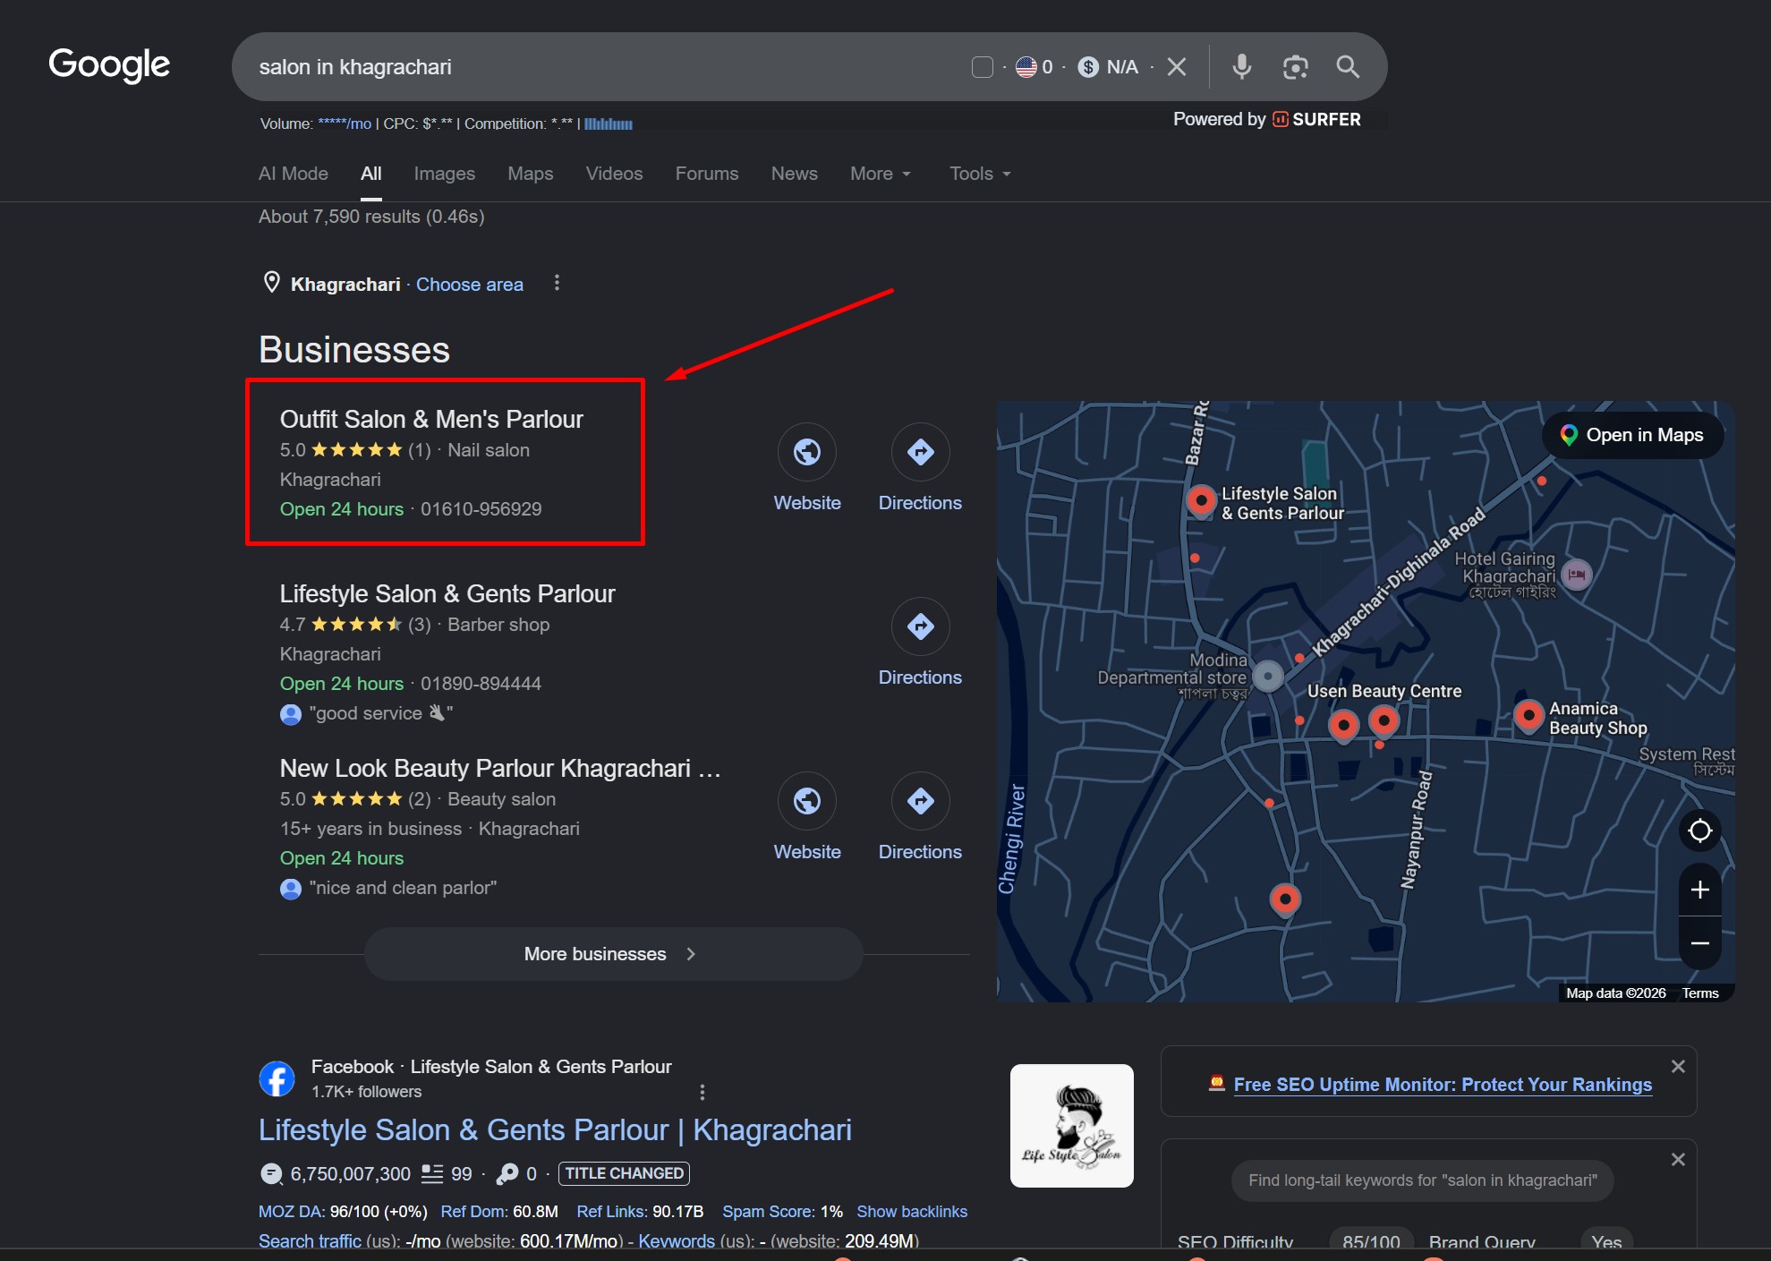Select the All tab
The height and width of the screenshot is (1261, 1771).
pos(370,174)
